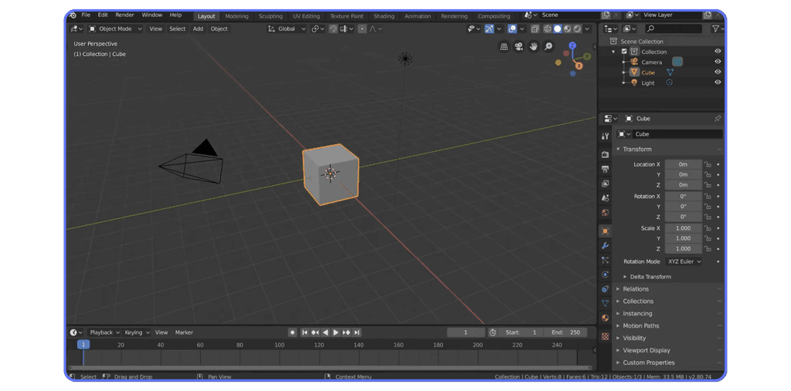Screen dimensions: 791x391
Task: Open the XYZ Euler rotation mode dropdown
Action: click(684, 261)
